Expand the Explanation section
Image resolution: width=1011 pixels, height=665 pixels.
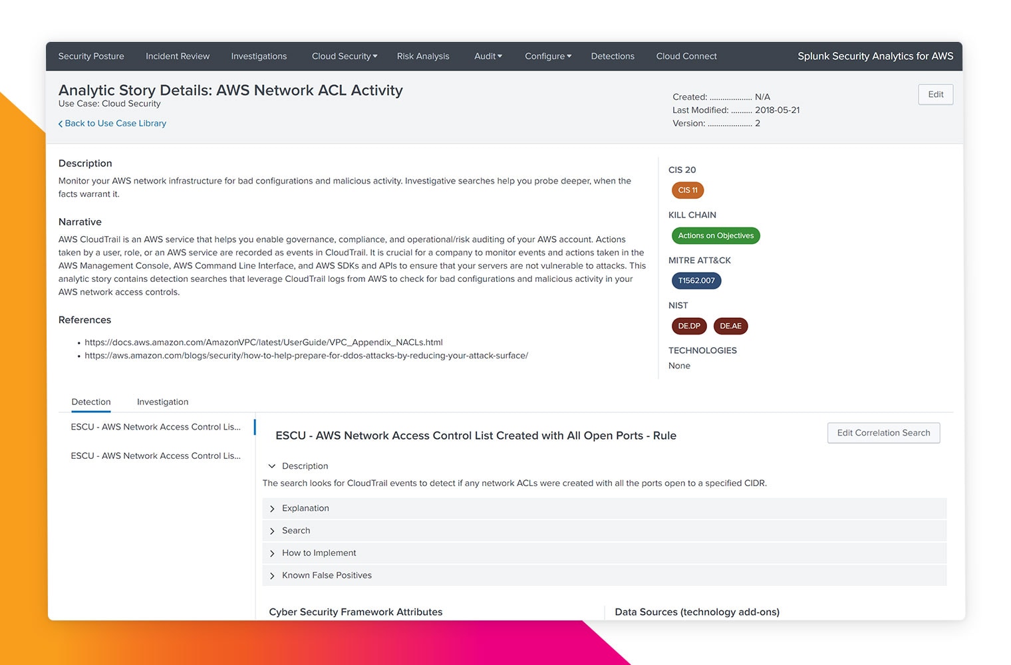(604, 508)
